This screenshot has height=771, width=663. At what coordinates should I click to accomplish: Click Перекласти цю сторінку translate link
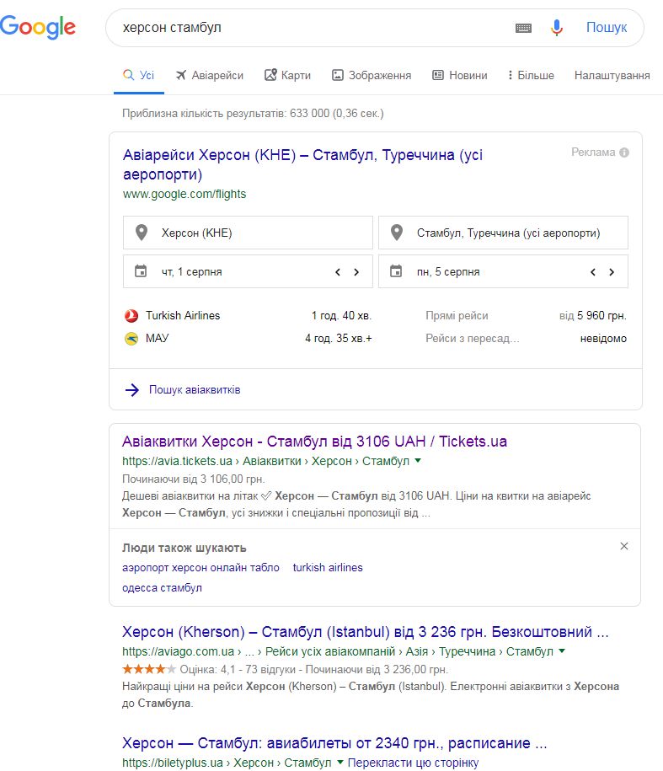413,763
